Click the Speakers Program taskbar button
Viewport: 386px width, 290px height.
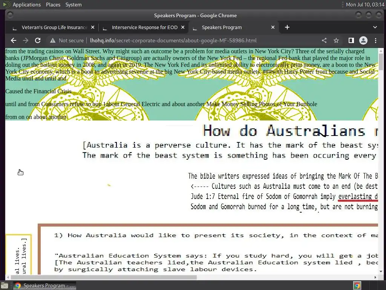44,285
